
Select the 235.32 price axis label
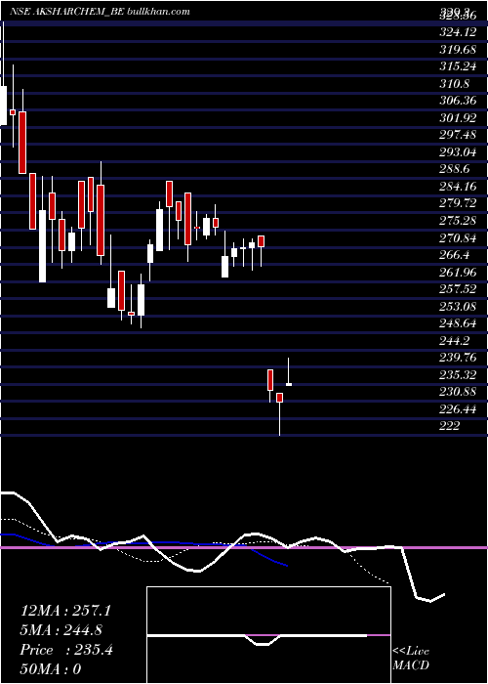(x=459, y=374)
